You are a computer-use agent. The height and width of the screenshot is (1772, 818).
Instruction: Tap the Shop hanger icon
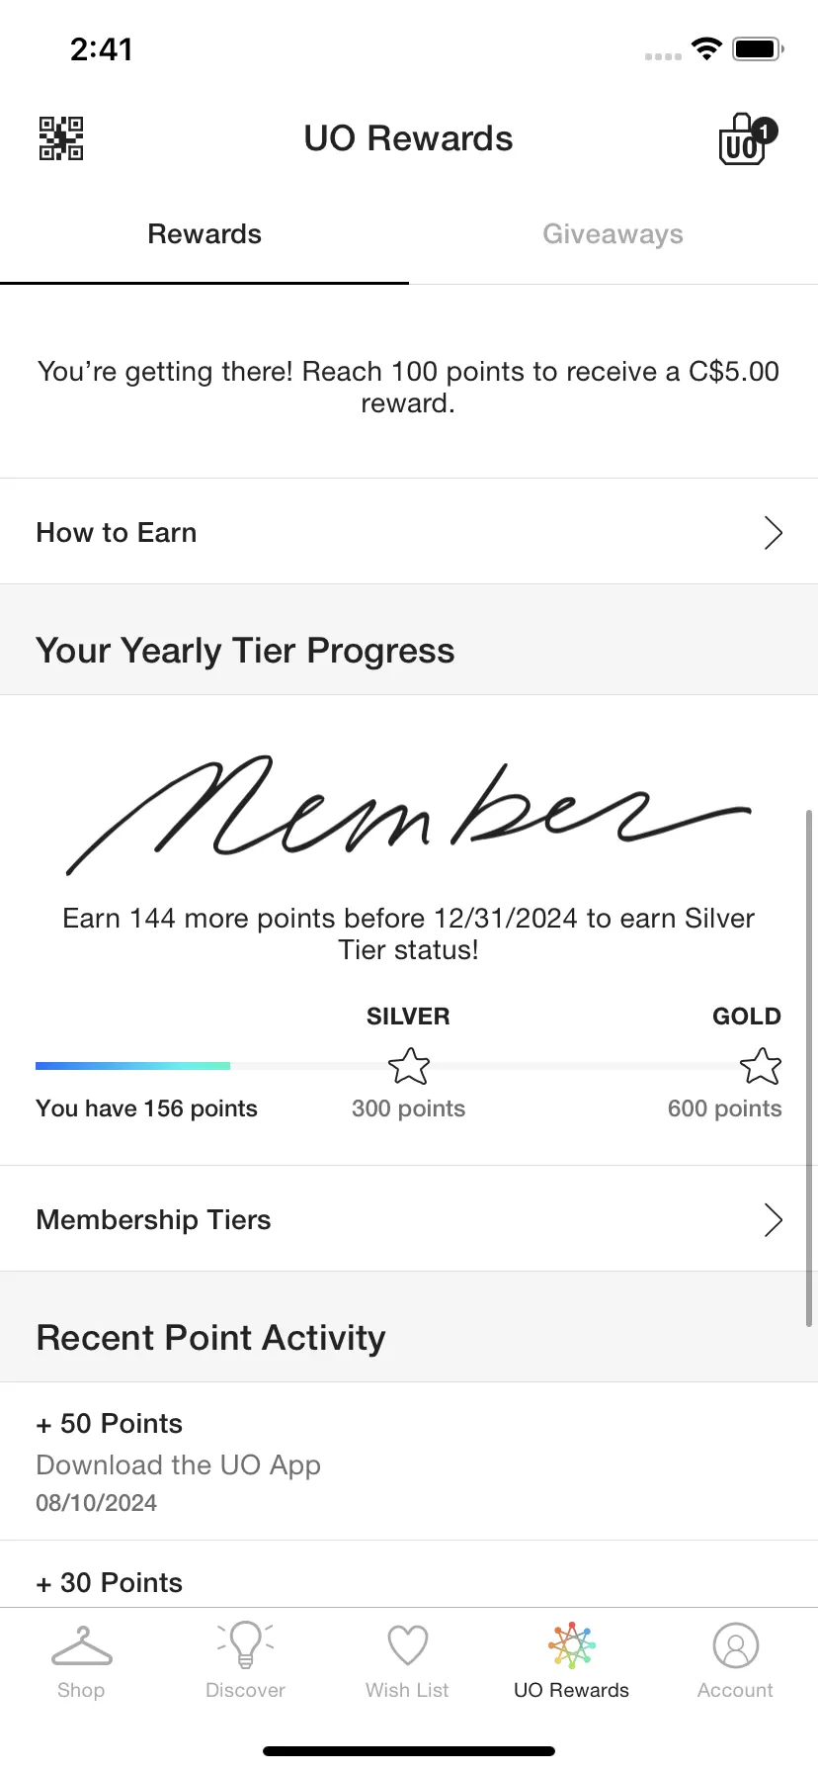pos(81,1645)
